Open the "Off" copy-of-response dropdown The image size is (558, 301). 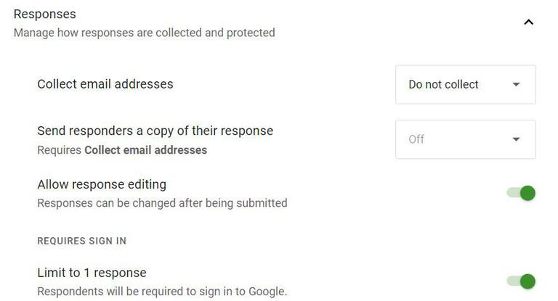click(465, 139)
